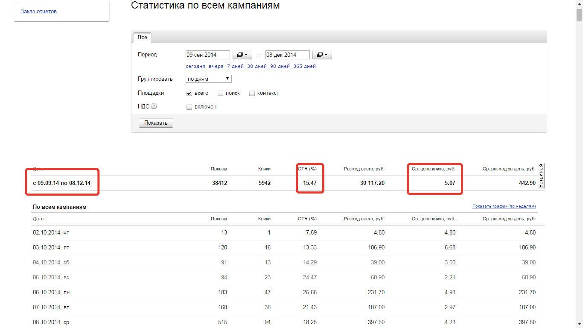This screenshot has width=583, height=328.
Task: Enable the контекст checkbox
Action: [x=252, y=93]
